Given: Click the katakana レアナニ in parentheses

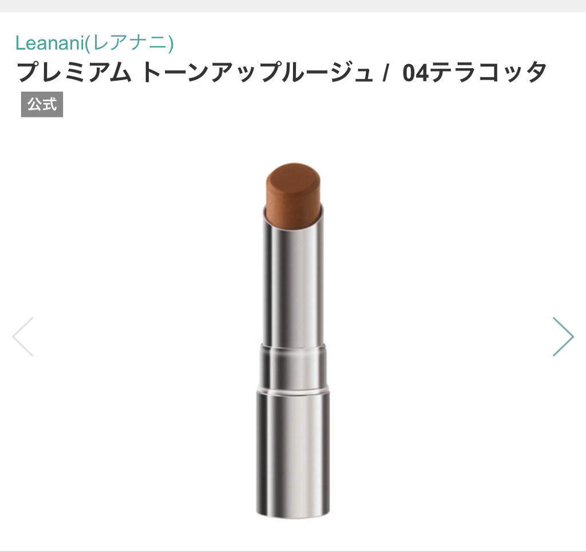Looking at the screenshot, I should (129, 42).
